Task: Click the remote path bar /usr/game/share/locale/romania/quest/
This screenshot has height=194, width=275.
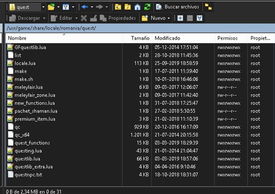Action: coord(140,28)
